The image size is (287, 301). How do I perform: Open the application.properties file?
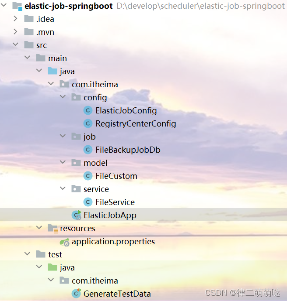point(113,242)
